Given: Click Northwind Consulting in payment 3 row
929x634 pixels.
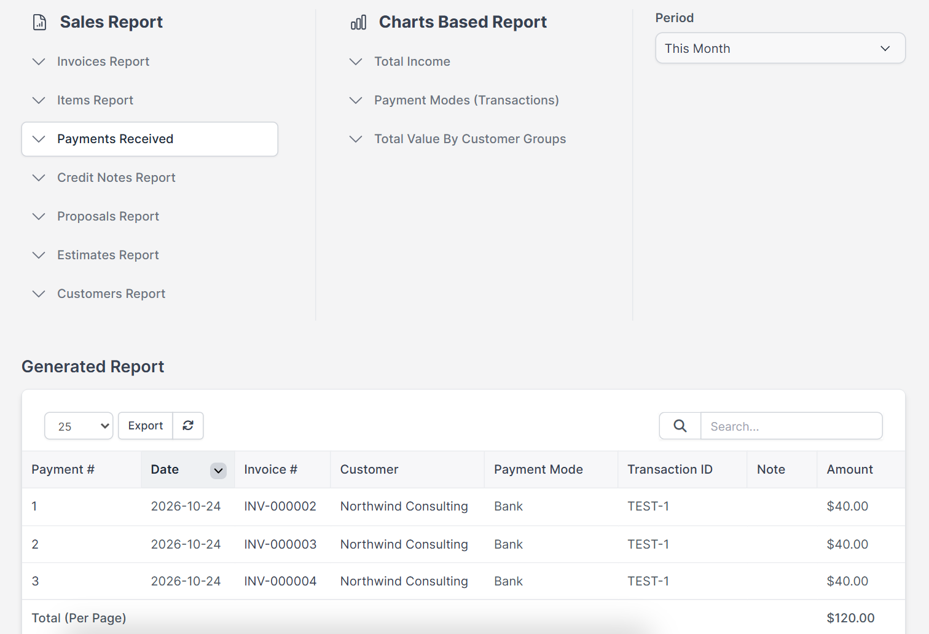Looking at the screenshot, I should [x=404, y=581].
